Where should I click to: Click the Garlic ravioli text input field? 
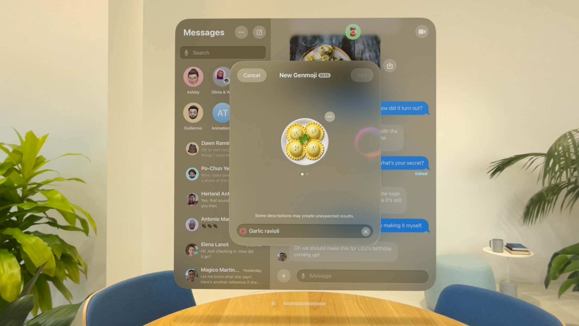coord(305,231)
